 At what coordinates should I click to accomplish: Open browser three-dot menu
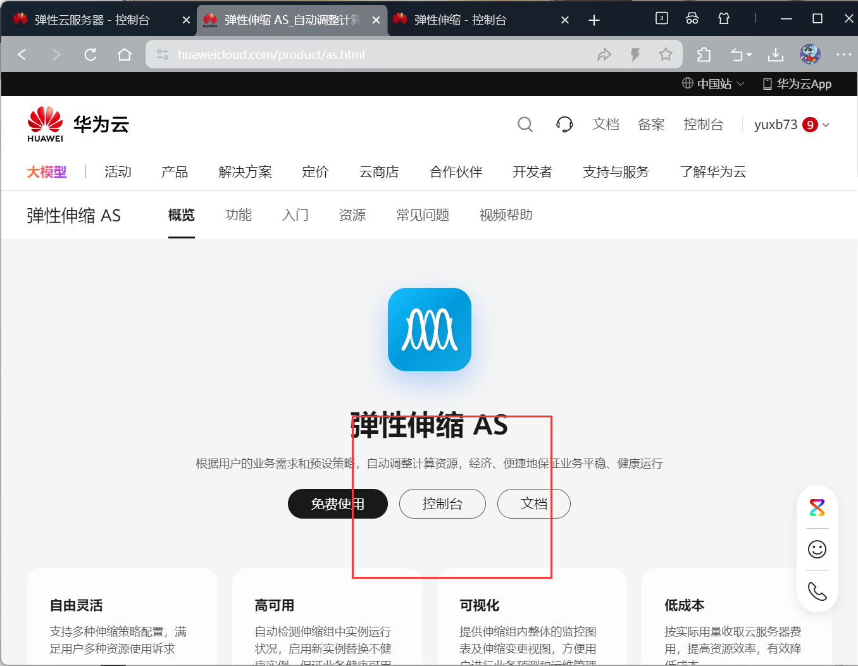pos(844,54)
